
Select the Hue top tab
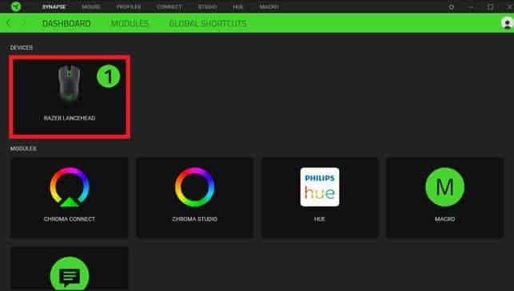click(x=238, y=7)
